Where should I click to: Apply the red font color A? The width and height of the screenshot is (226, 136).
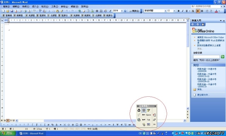click(216, 11)
